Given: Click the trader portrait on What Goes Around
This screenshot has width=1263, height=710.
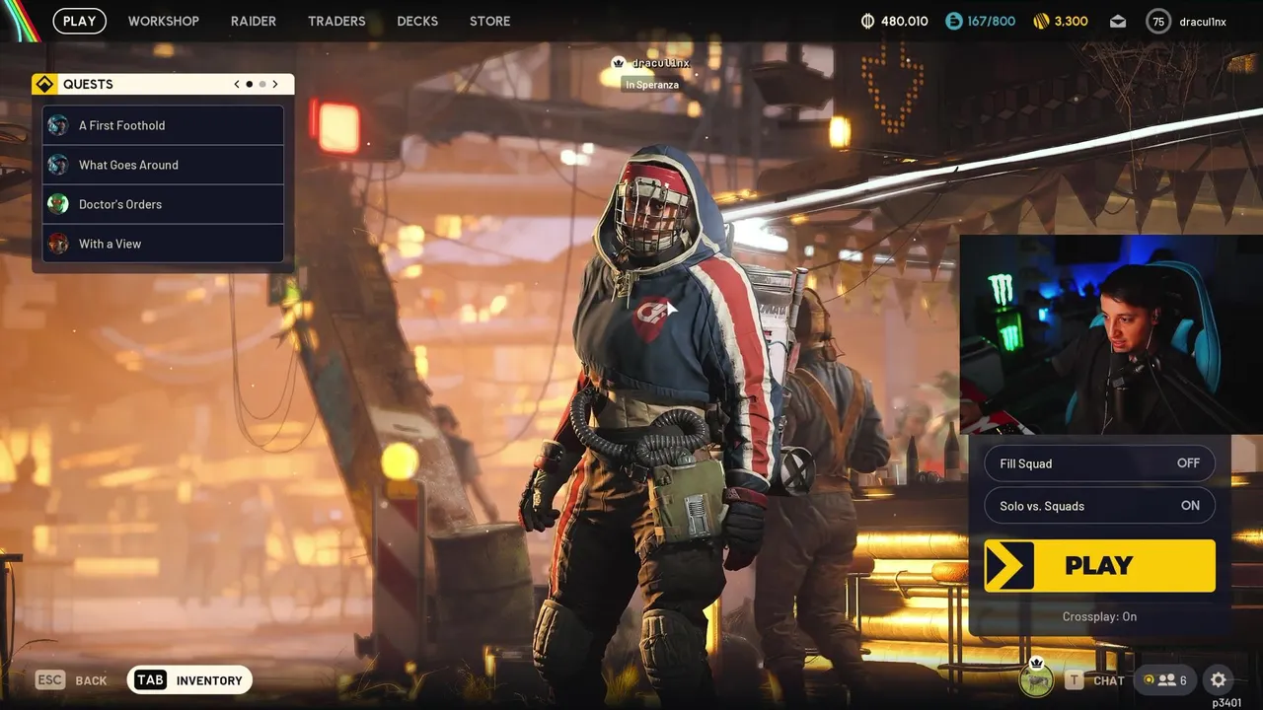Looking at the screenshot, I should tap(58, 165).
